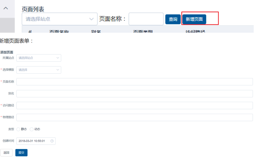Open the 创建时间 date-time field
The image size is (255, 159).
pos(36,141)
